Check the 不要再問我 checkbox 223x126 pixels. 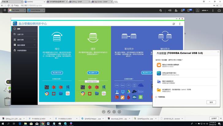(156, 97)
